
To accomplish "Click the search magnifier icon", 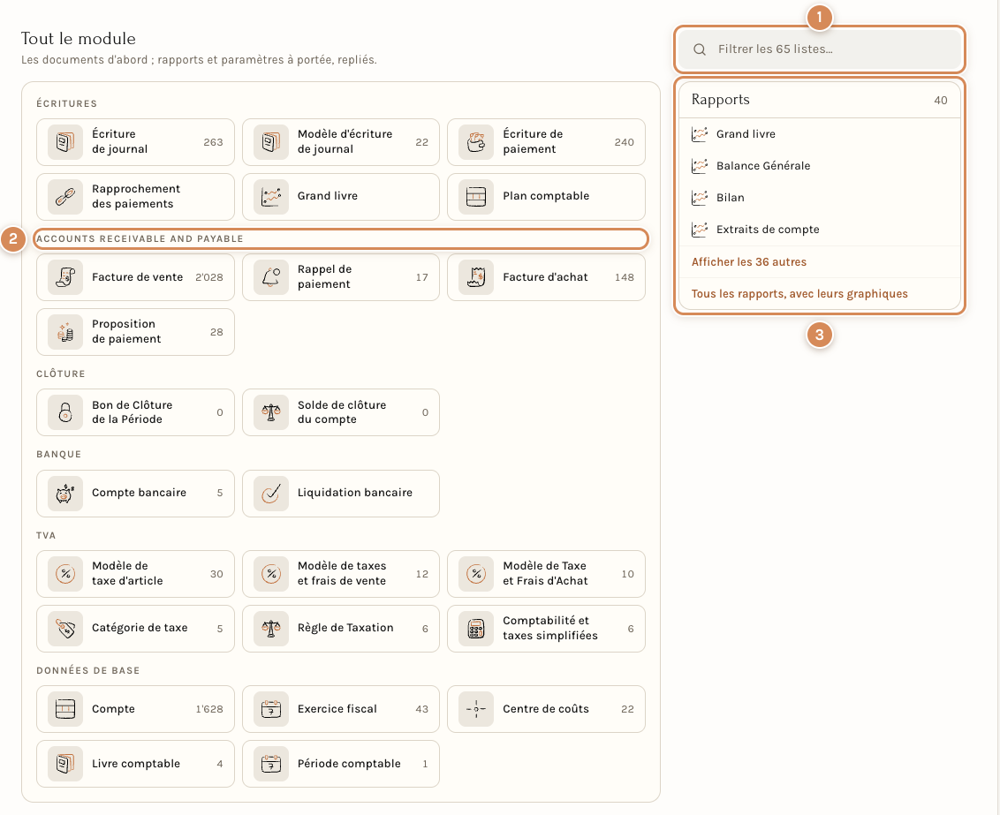I will [x=700, y=49].
